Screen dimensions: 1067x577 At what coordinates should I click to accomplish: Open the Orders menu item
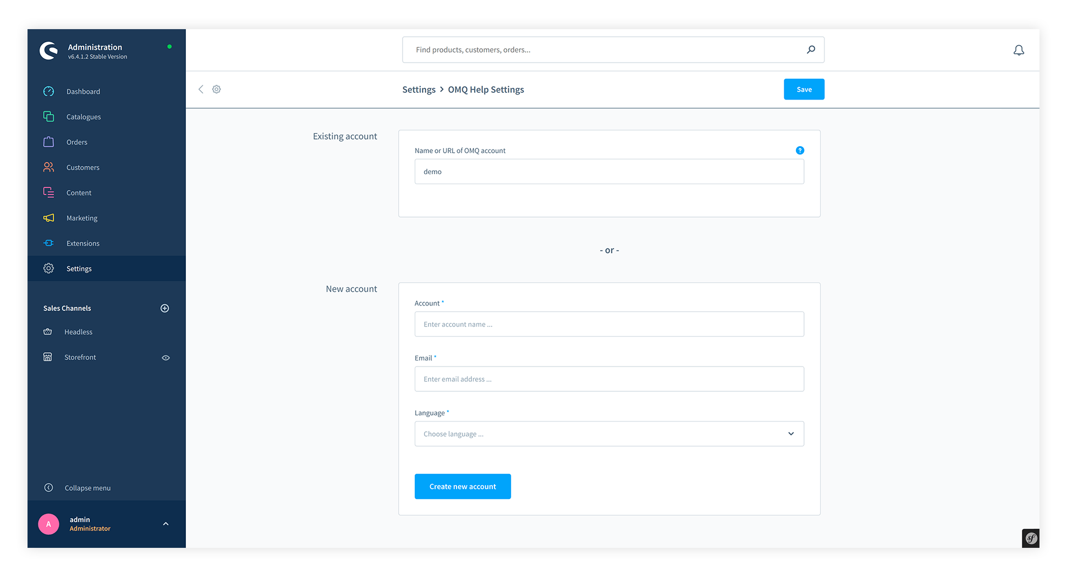pos(107,142)
